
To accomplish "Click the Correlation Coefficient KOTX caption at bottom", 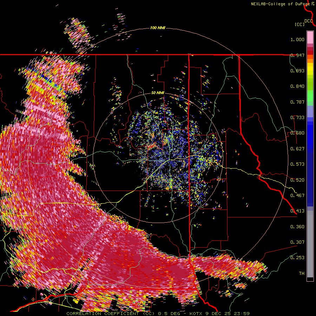I will [158, 314].
